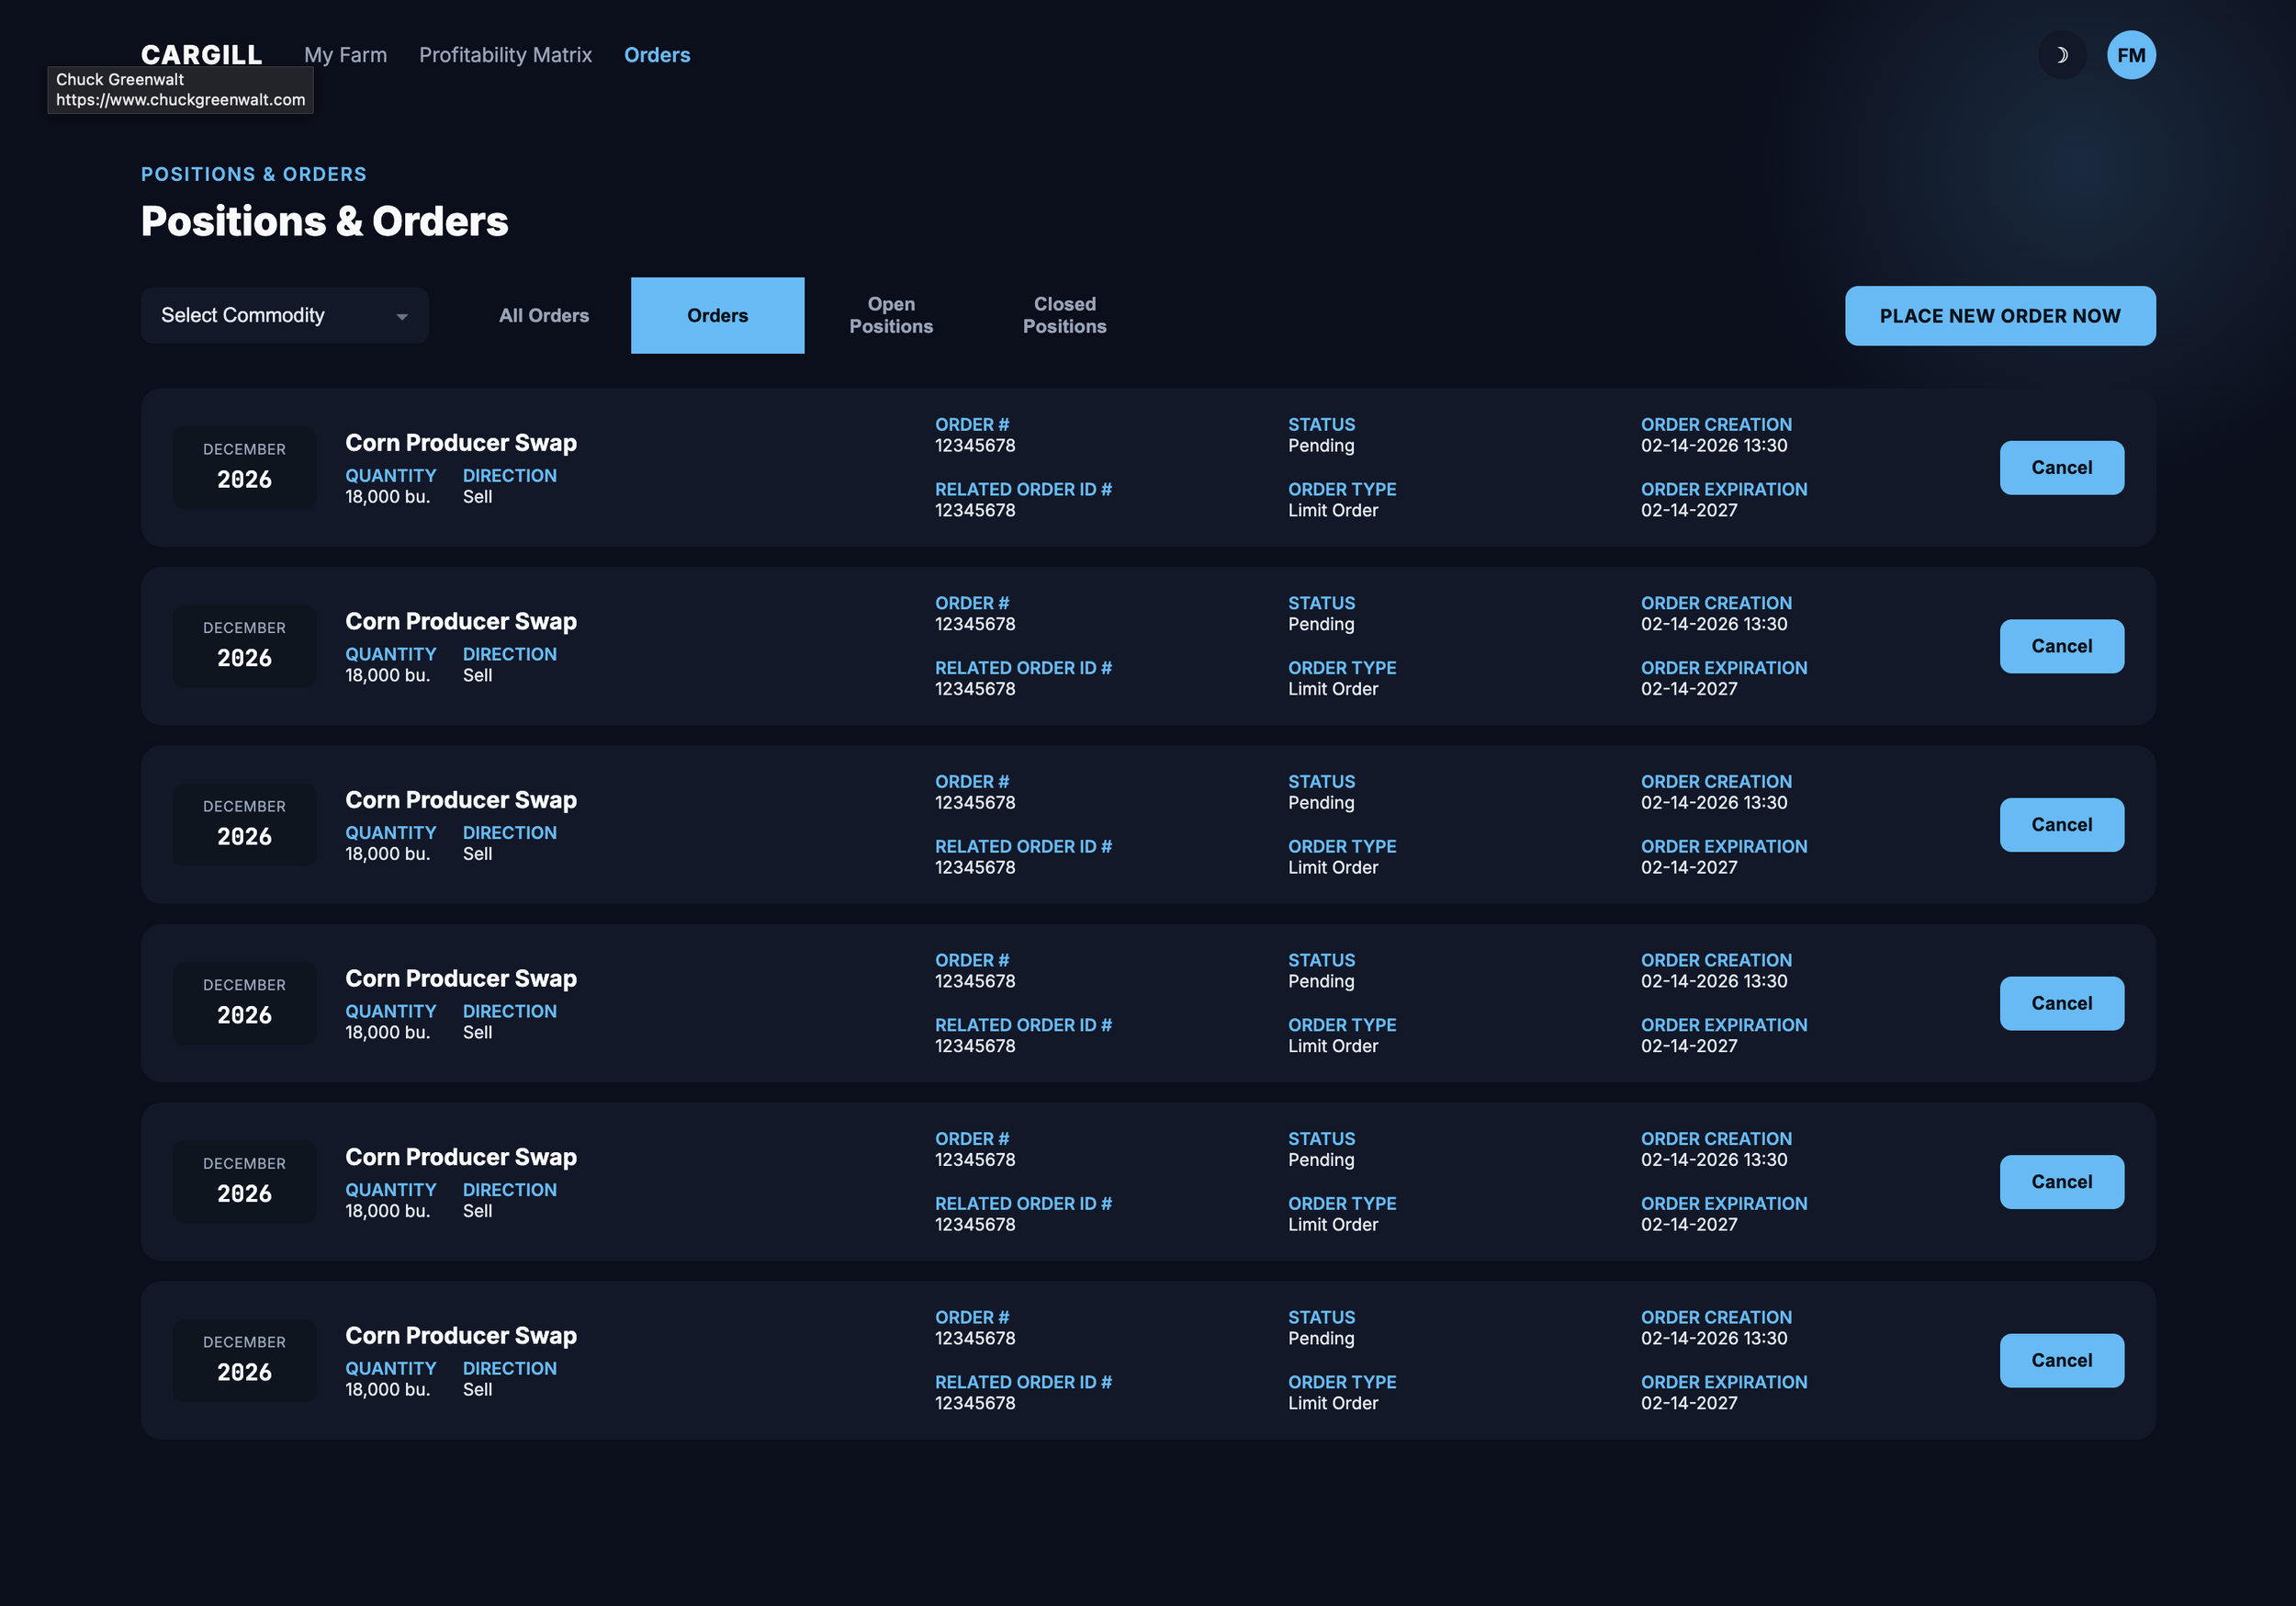The width and height of the screenshot is (2296, 1606).
Task: Go to My Farm page
Action: click(x=345, y=55)
